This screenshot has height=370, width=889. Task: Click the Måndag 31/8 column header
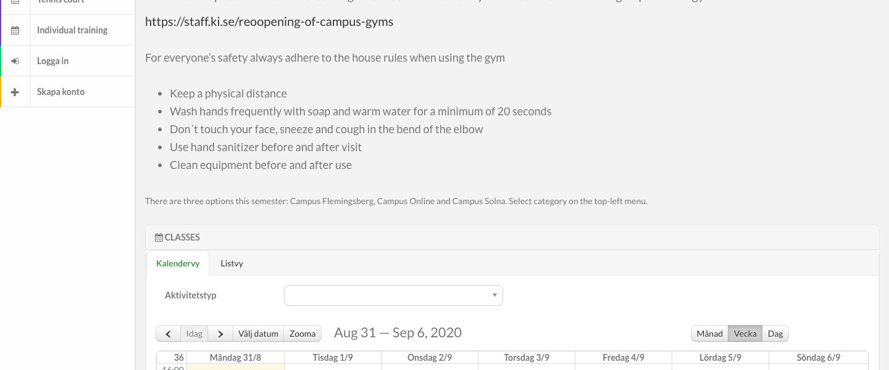[235, 358]
